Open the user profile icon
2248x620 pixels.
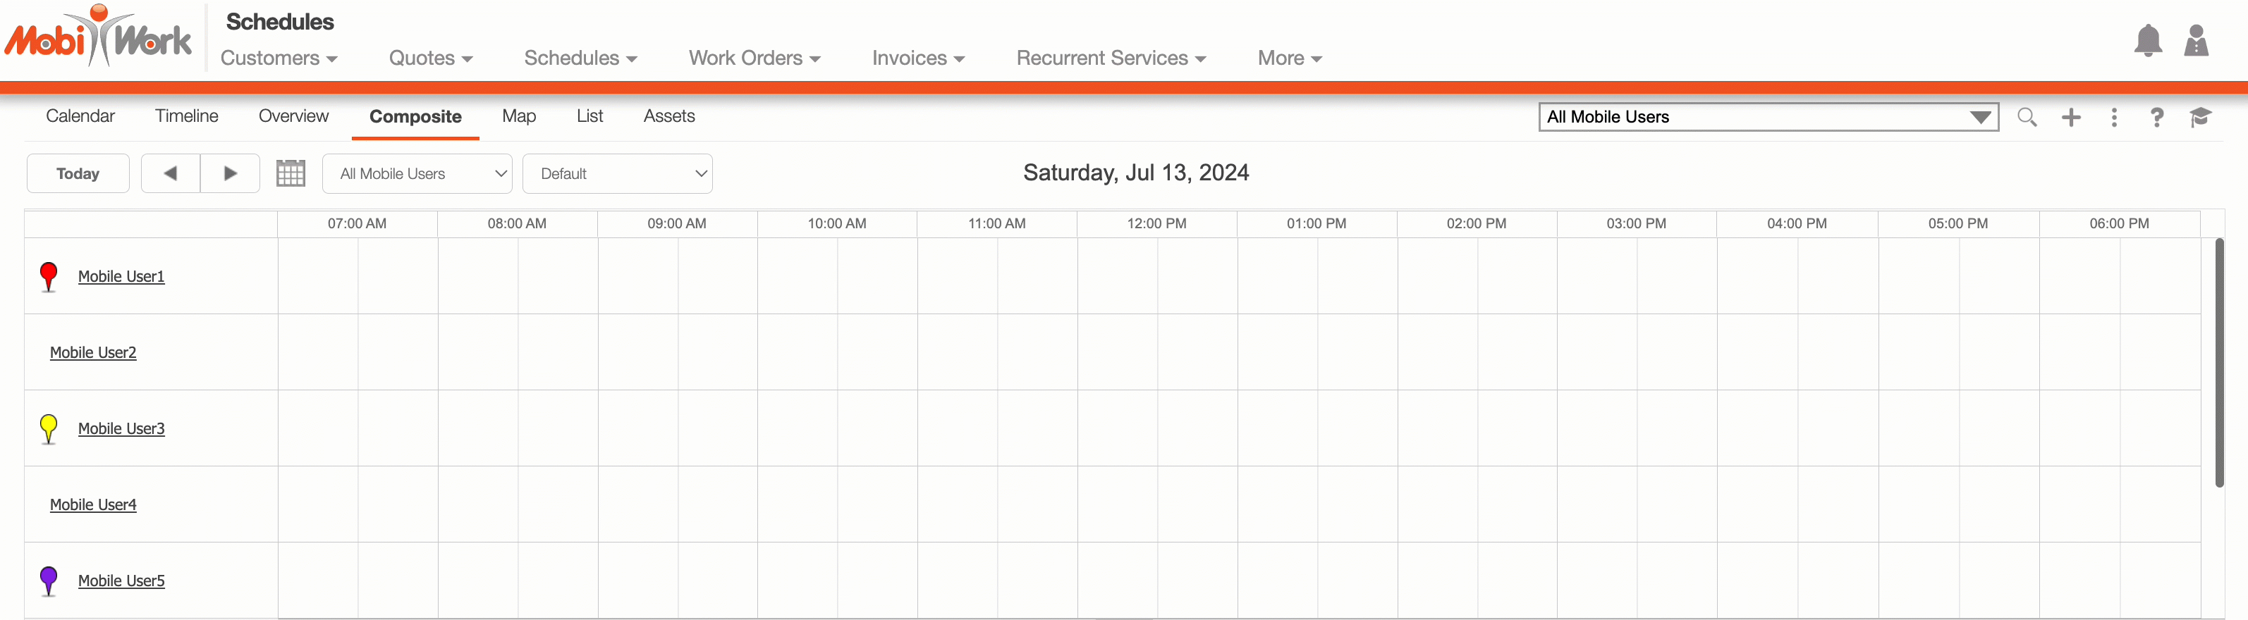[2195, 41]
